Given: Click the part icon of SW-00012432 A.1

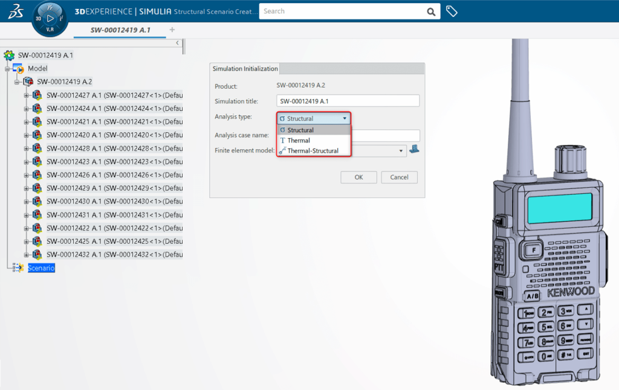Looking at the screenshot, I should (37, 255).
